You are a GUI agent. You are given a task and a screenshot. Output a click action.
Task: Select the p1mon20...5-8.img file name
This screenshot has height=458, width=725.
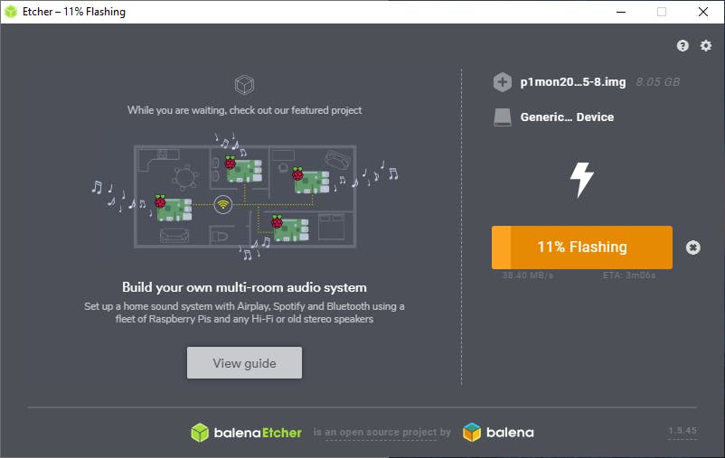[x=573, y=82]
